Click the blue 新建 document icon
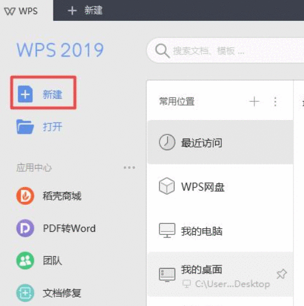Screen dimensions: 304x306 (x=25, y=94)
